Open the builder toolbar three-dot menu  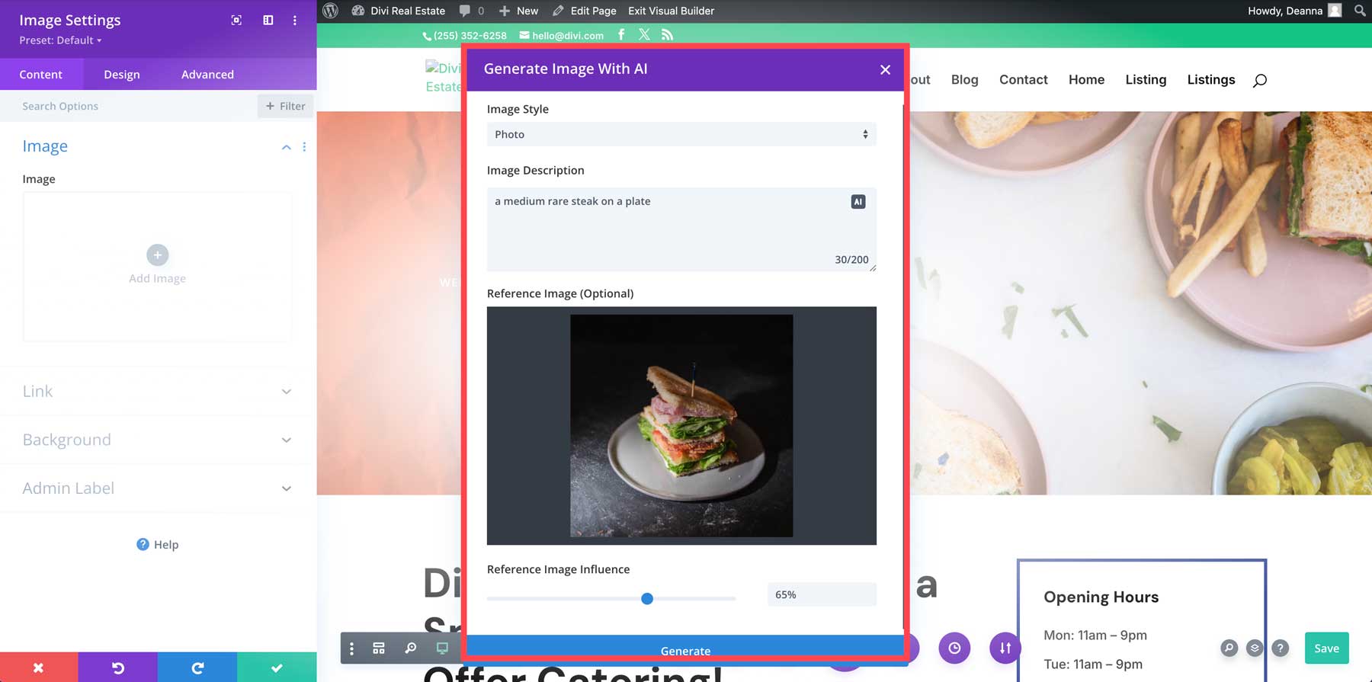(351, 648)
